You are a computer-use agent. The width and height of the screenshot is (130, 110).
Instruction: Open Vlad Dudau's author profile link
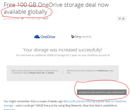tap(13, 19)
